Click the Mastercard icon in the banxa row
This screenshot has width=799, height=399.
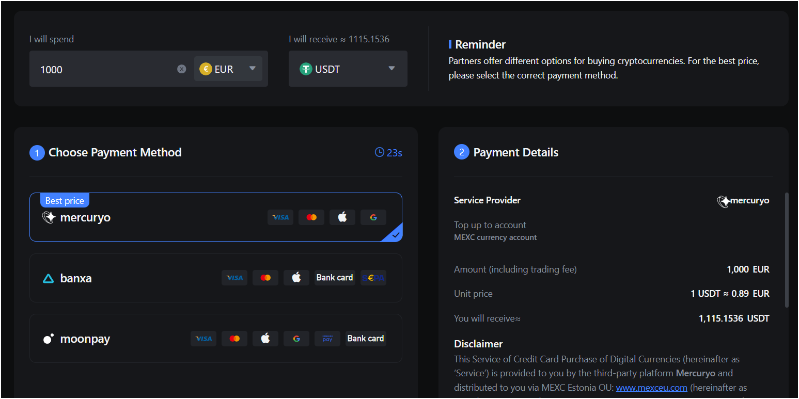point(265,278)
